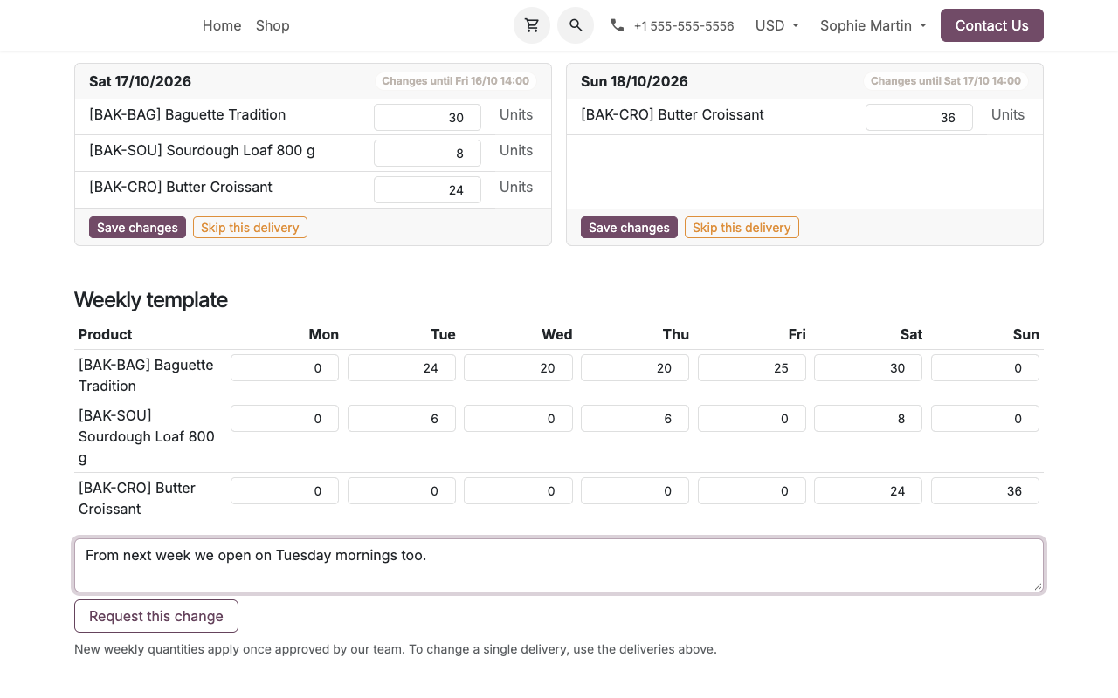
Task: Click the Contact Us button
Action: pyautogui.click(x=992, y=25)
